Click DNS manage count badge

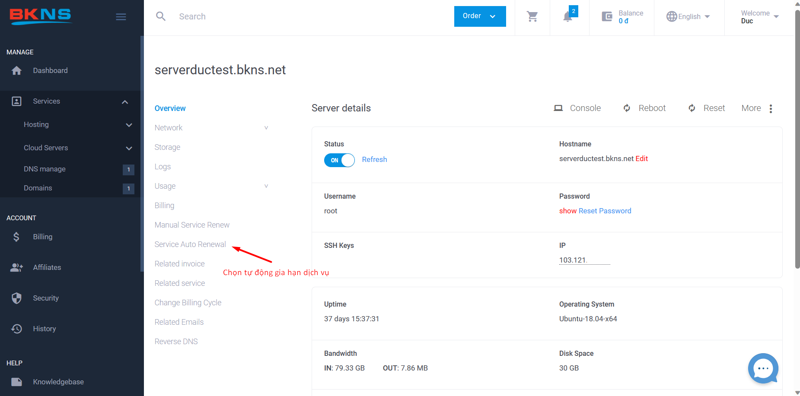pos(128,170)
